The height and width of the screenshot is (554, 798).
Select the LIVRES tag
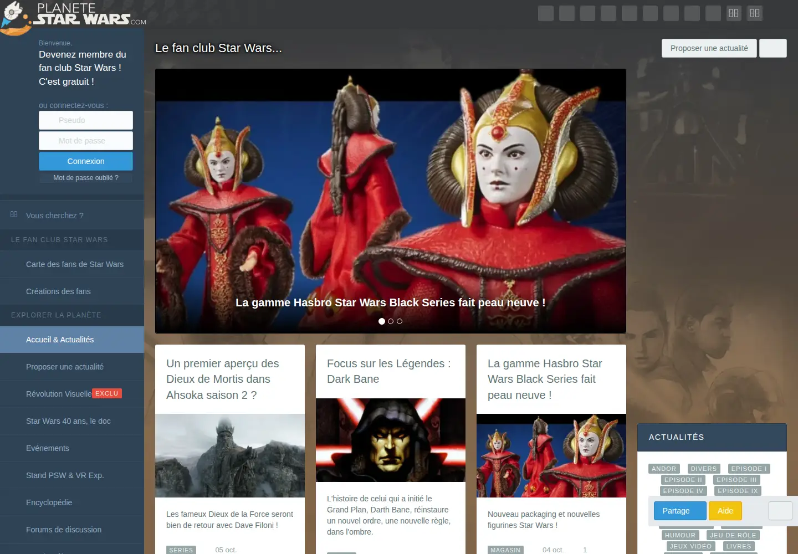(739, 546)
